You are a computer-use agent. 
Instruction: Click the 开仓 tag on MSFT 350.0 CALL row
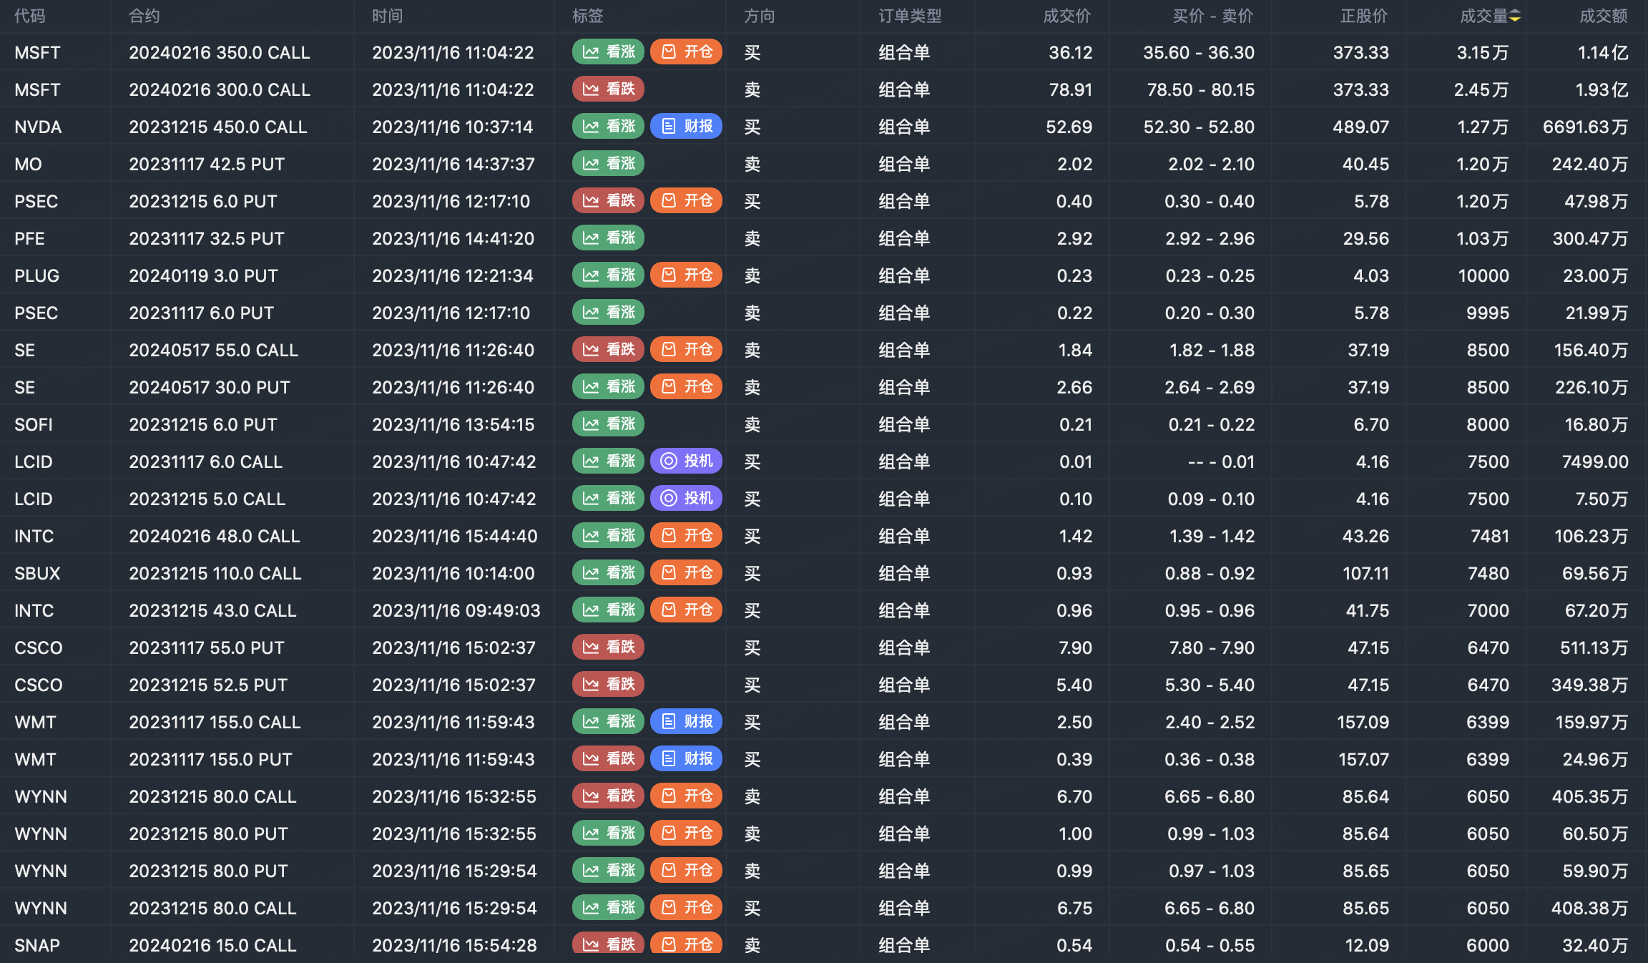686,52
